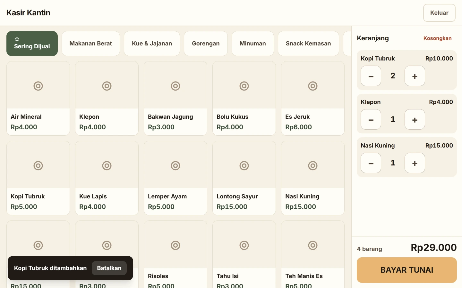This screenshot has width=462, height=288.
Task: Click Air Mineral price Rp4.000
Action: pos(24,127)
